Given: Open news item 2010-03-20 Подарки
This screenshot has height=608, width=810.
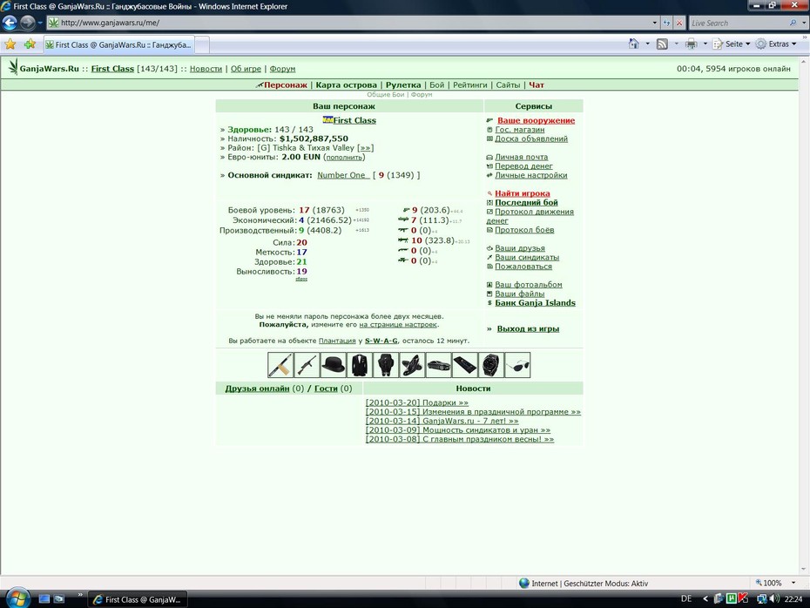Looking at the screenshot, I should coord(417,402).
